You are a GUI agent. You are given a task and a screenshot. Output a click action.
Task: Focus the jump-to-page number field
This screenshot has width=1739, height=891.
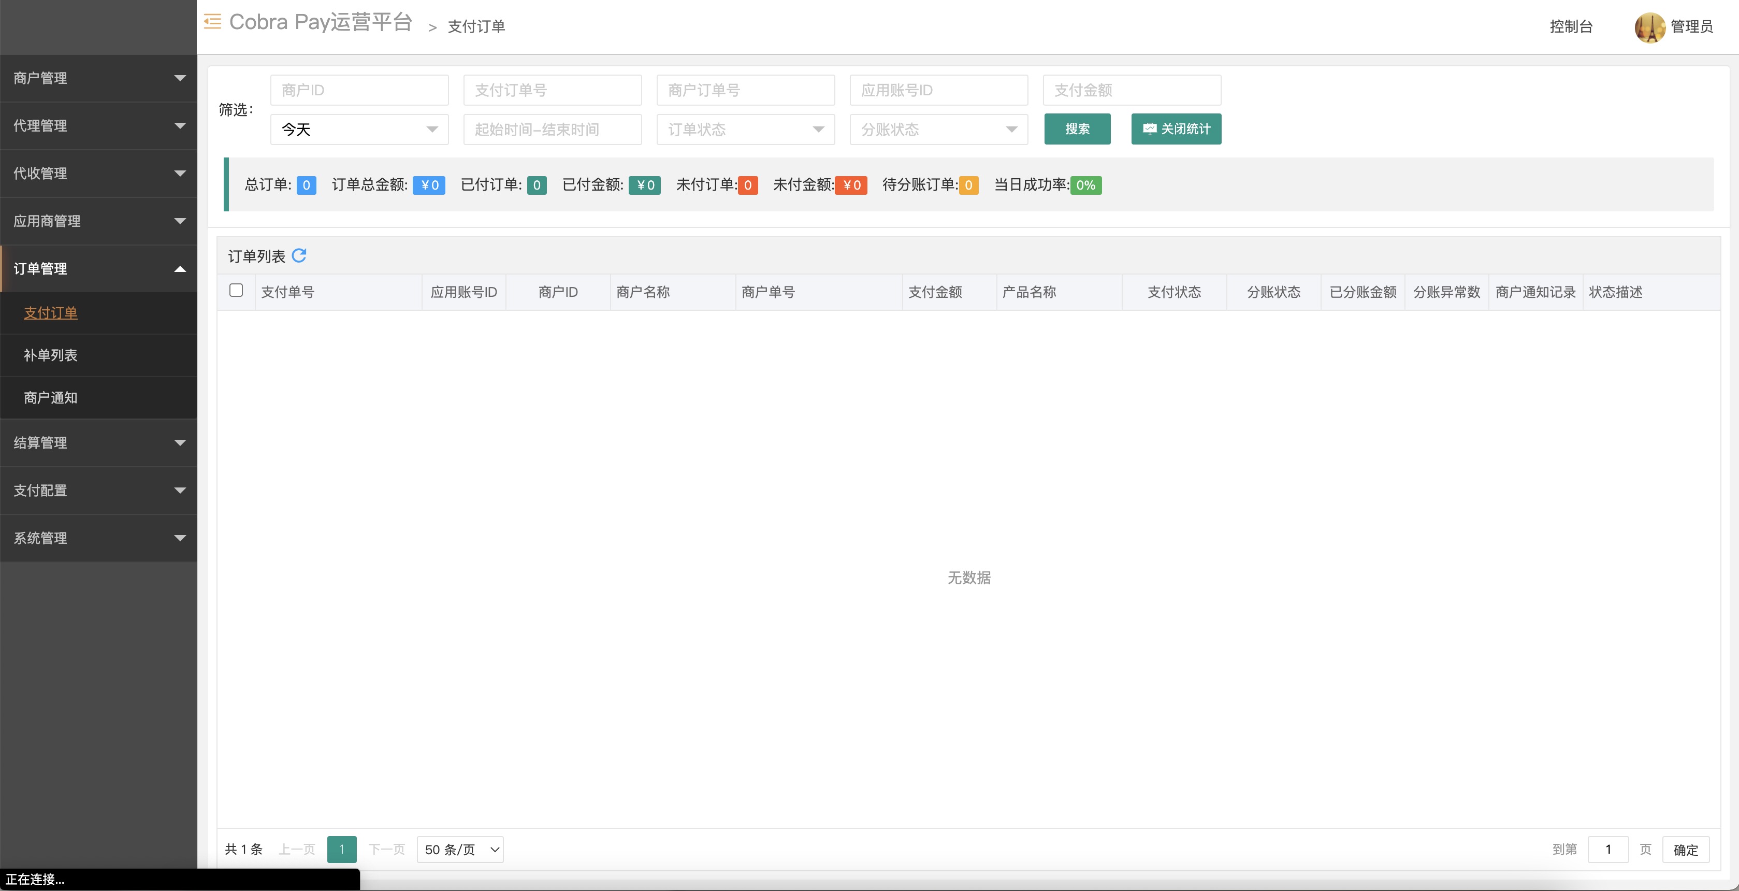pyautogui.click(x=1608, y=849)
